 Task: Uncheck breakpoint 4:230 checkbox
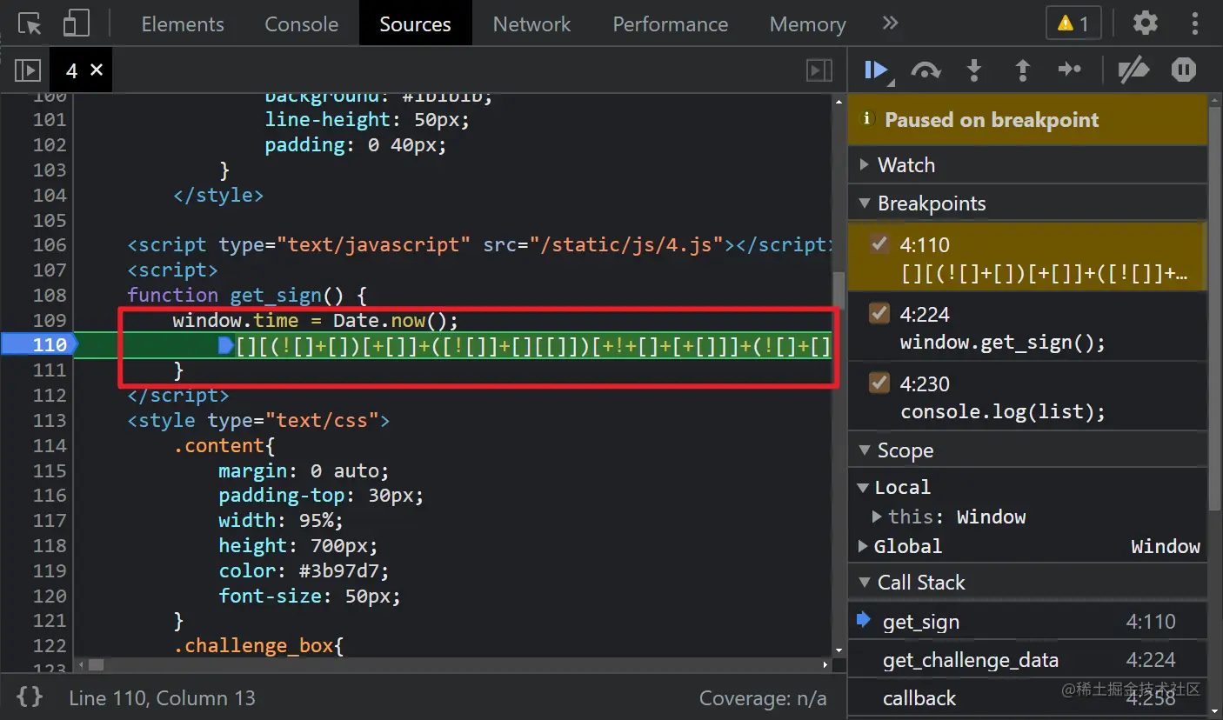click(x=879, y=383)
